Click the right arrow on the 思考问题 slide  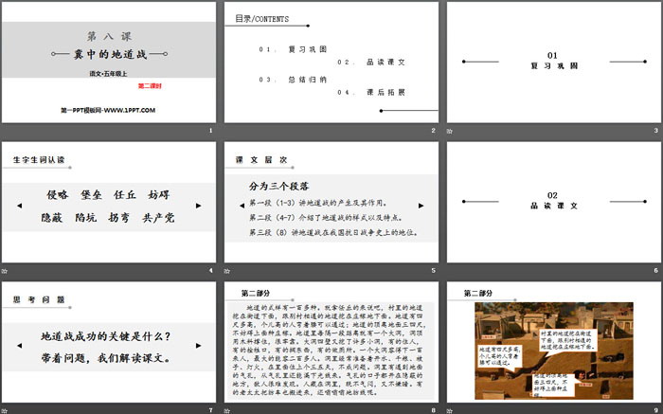pos(202,346)
